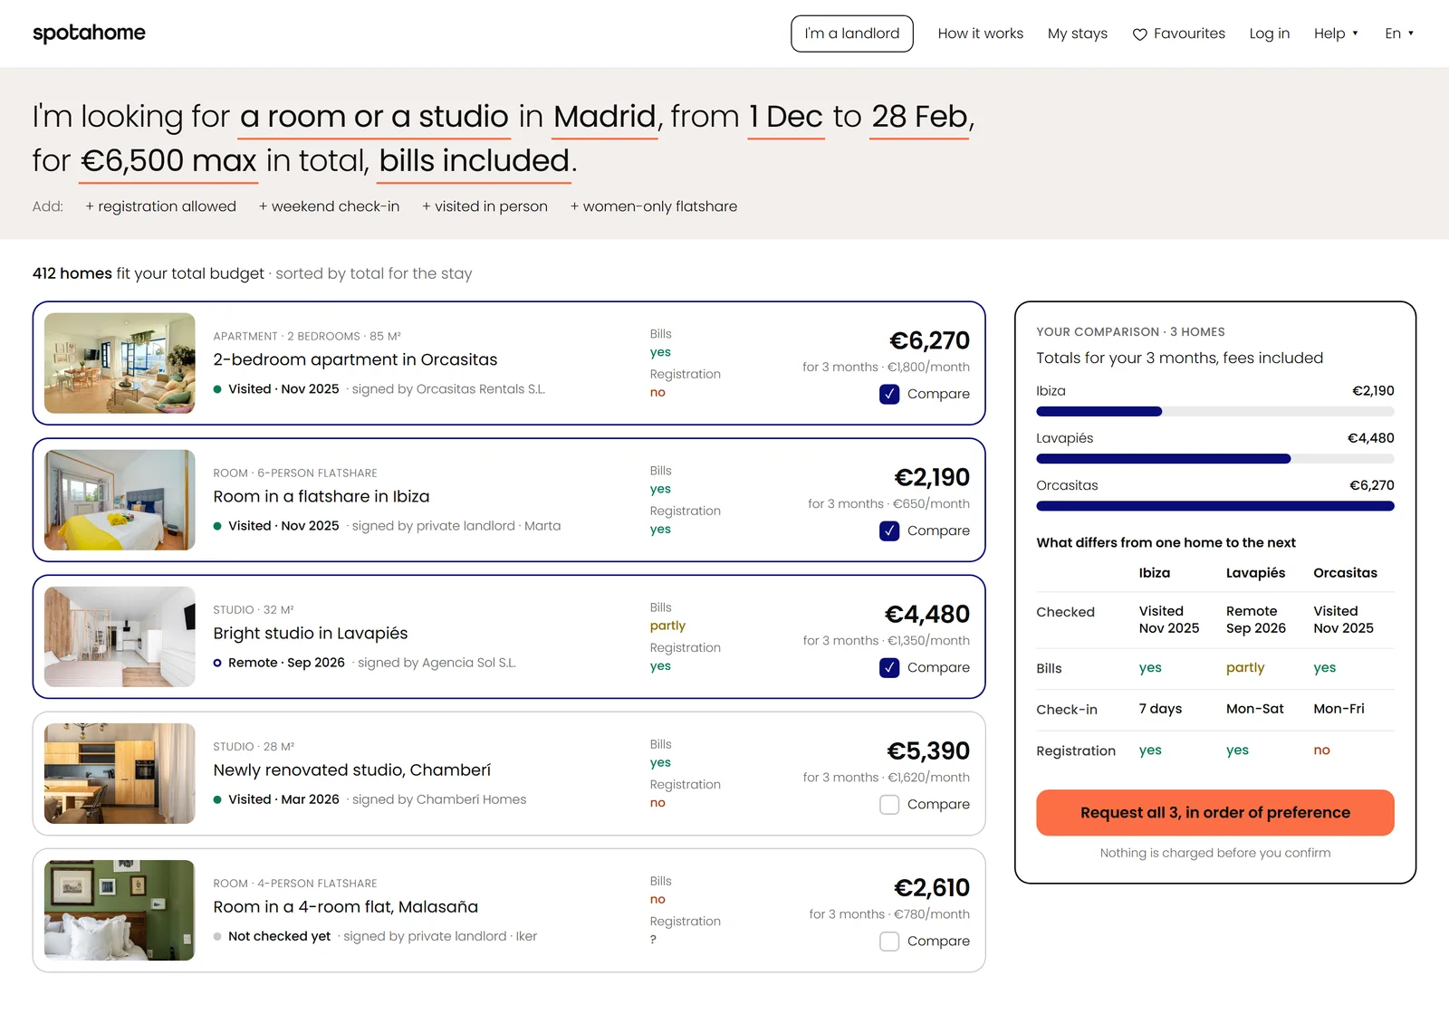This screenshot has width=1449, height=1023.
Task: Change the bills included option
Action: click(474, 161)
